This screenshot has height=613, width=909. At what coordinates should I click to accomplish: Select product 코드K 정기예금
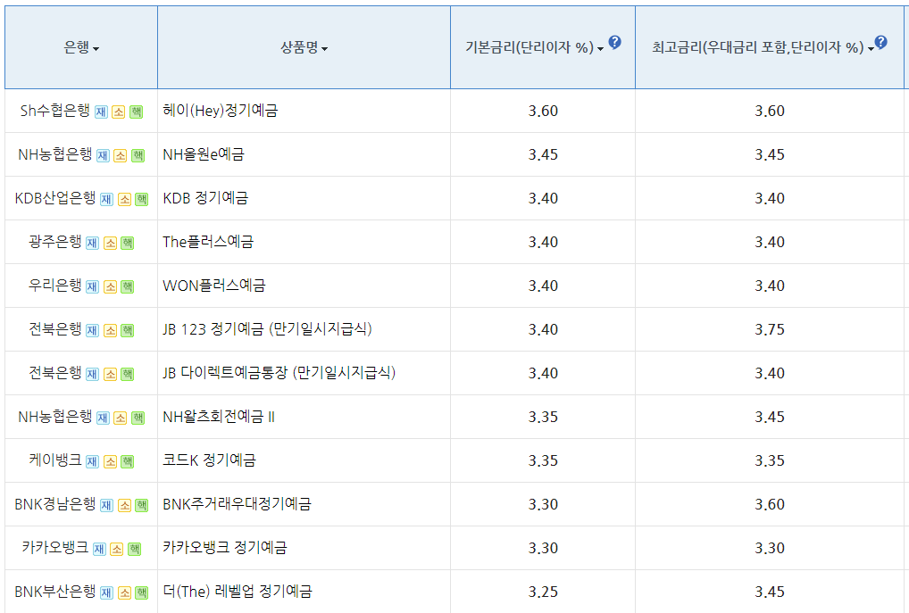(209, 460)
